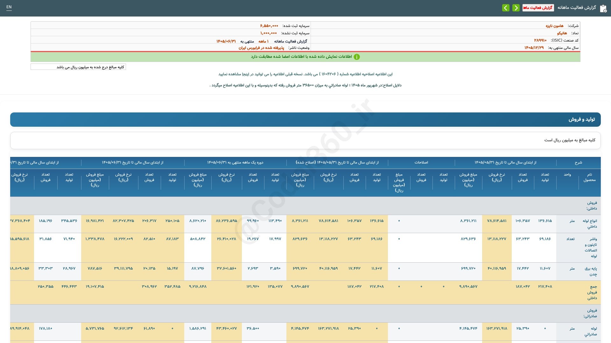Click the symbol value هانیکو
Image resolution: width=611 pixels, height=343 pixels.
click(562, 33)
